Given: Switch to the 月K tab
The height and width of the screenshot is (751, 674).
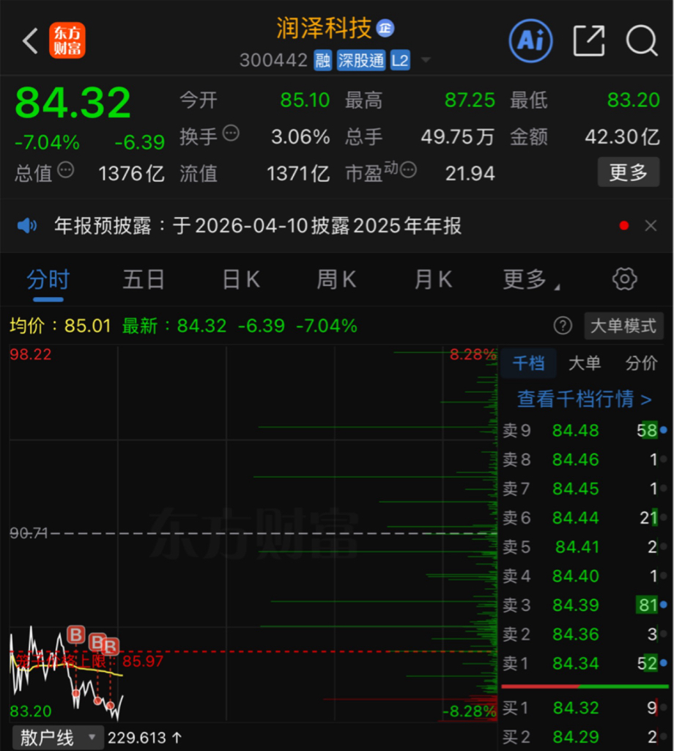Looking at the screenshot, I should [x=433, y=279].
